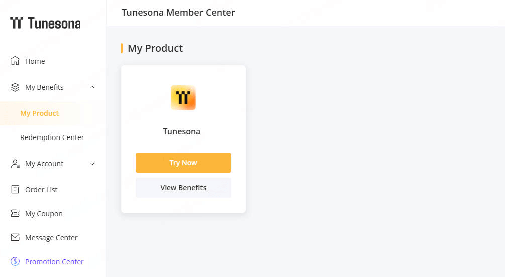The width and height of the screenshot is (505, 277).
Task: Open Message Center label
Action: [x=51, y=238]
